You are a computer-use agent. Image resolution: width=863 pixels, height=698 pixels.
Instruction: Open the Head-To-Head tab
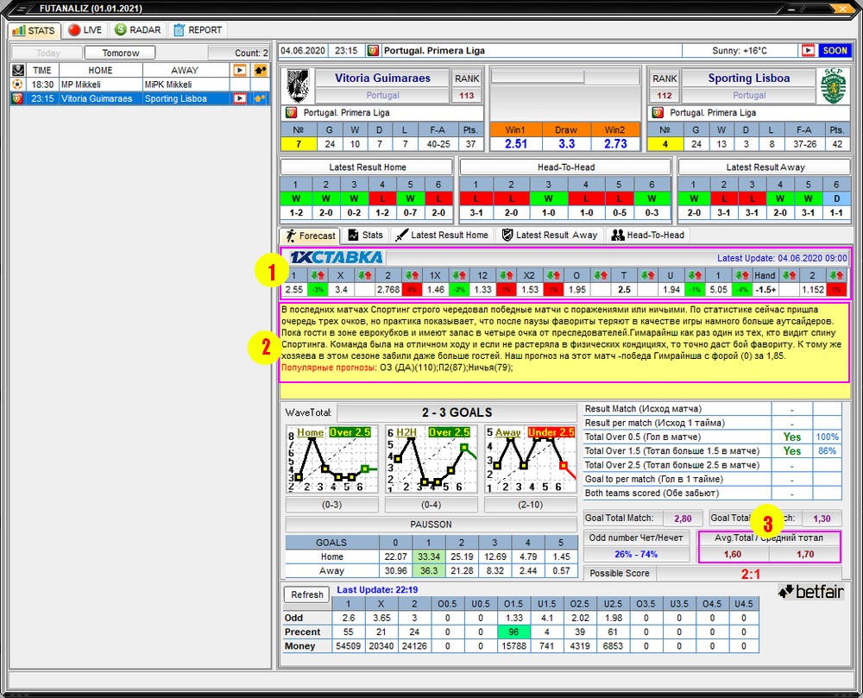pos(648,235)
